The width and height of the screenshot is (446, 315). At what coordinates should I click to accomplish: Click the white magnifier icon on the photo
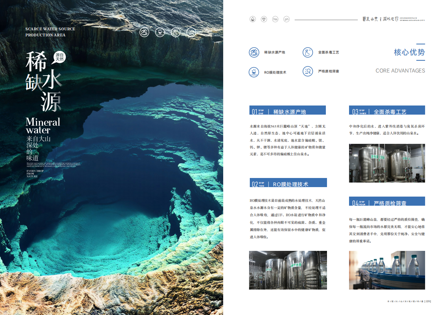(192, 32)
